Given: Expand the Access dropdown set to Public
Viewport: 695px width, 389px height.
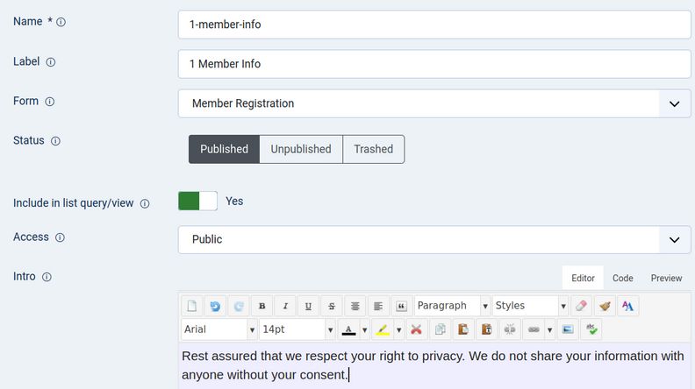Looking at the screenshot, I should tap(434, 239).
